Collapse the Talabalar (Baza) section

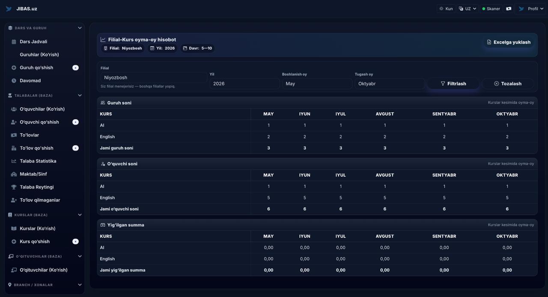pyautogui.click(x=80, y=96)
